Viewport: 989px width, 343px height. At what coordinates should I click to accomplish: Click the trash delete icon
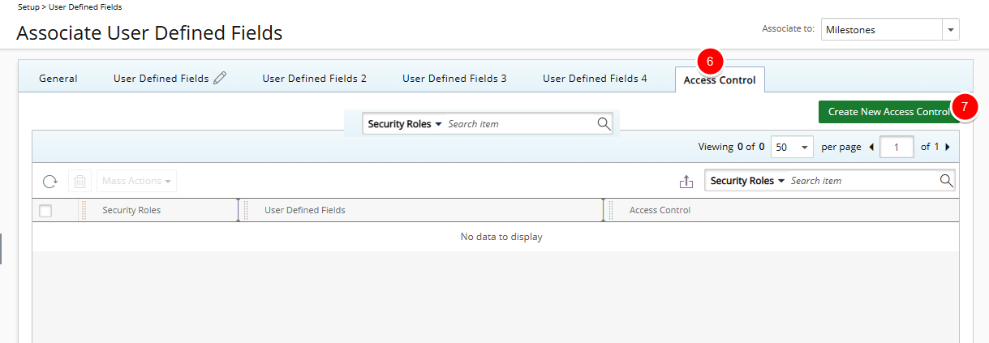coord(80,181)
